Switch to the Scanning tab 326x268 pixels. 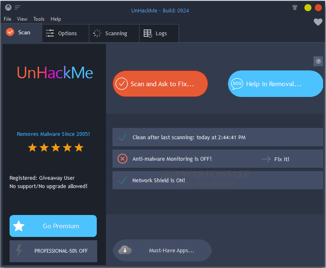(114, 33)
